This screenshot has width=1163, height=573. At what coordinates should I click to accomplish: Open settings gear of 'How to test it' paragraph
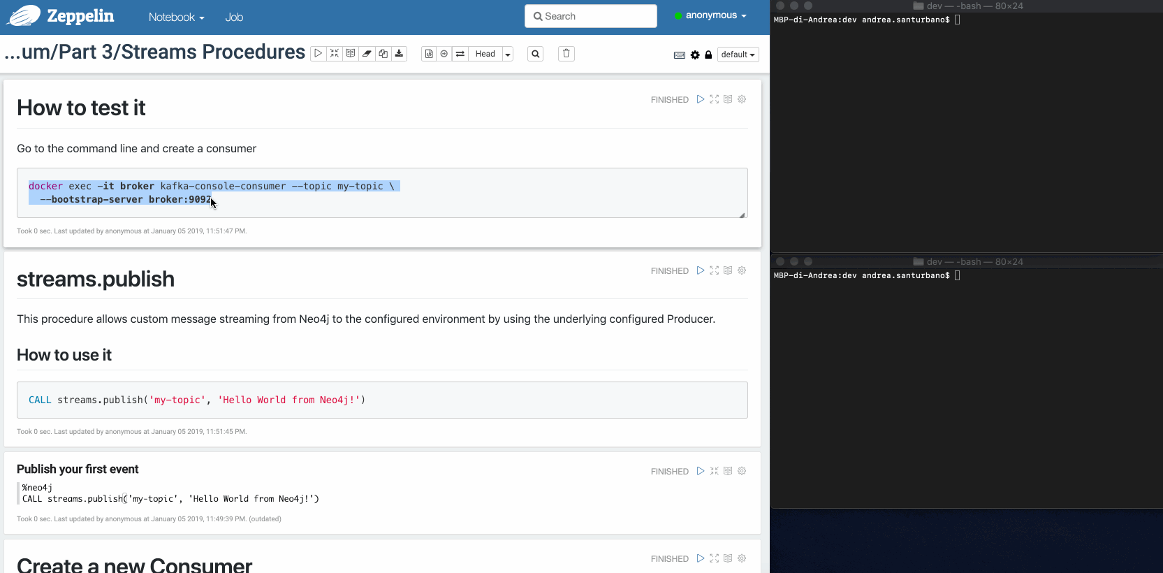(742, 99)
